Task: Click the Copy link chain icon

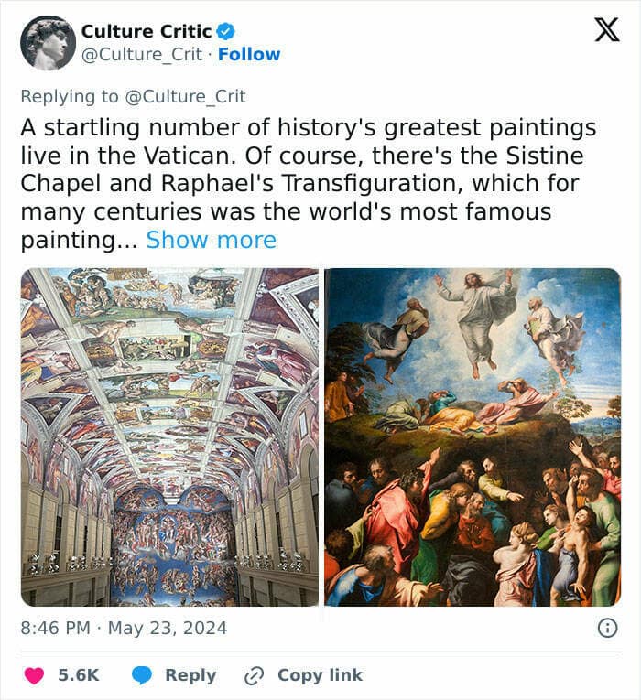Action: [x=254, y=675]
